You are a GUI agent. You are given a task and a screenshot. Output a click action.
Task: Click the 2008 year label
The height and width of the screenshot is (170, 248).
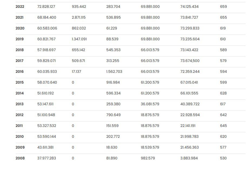click(20, 158)
